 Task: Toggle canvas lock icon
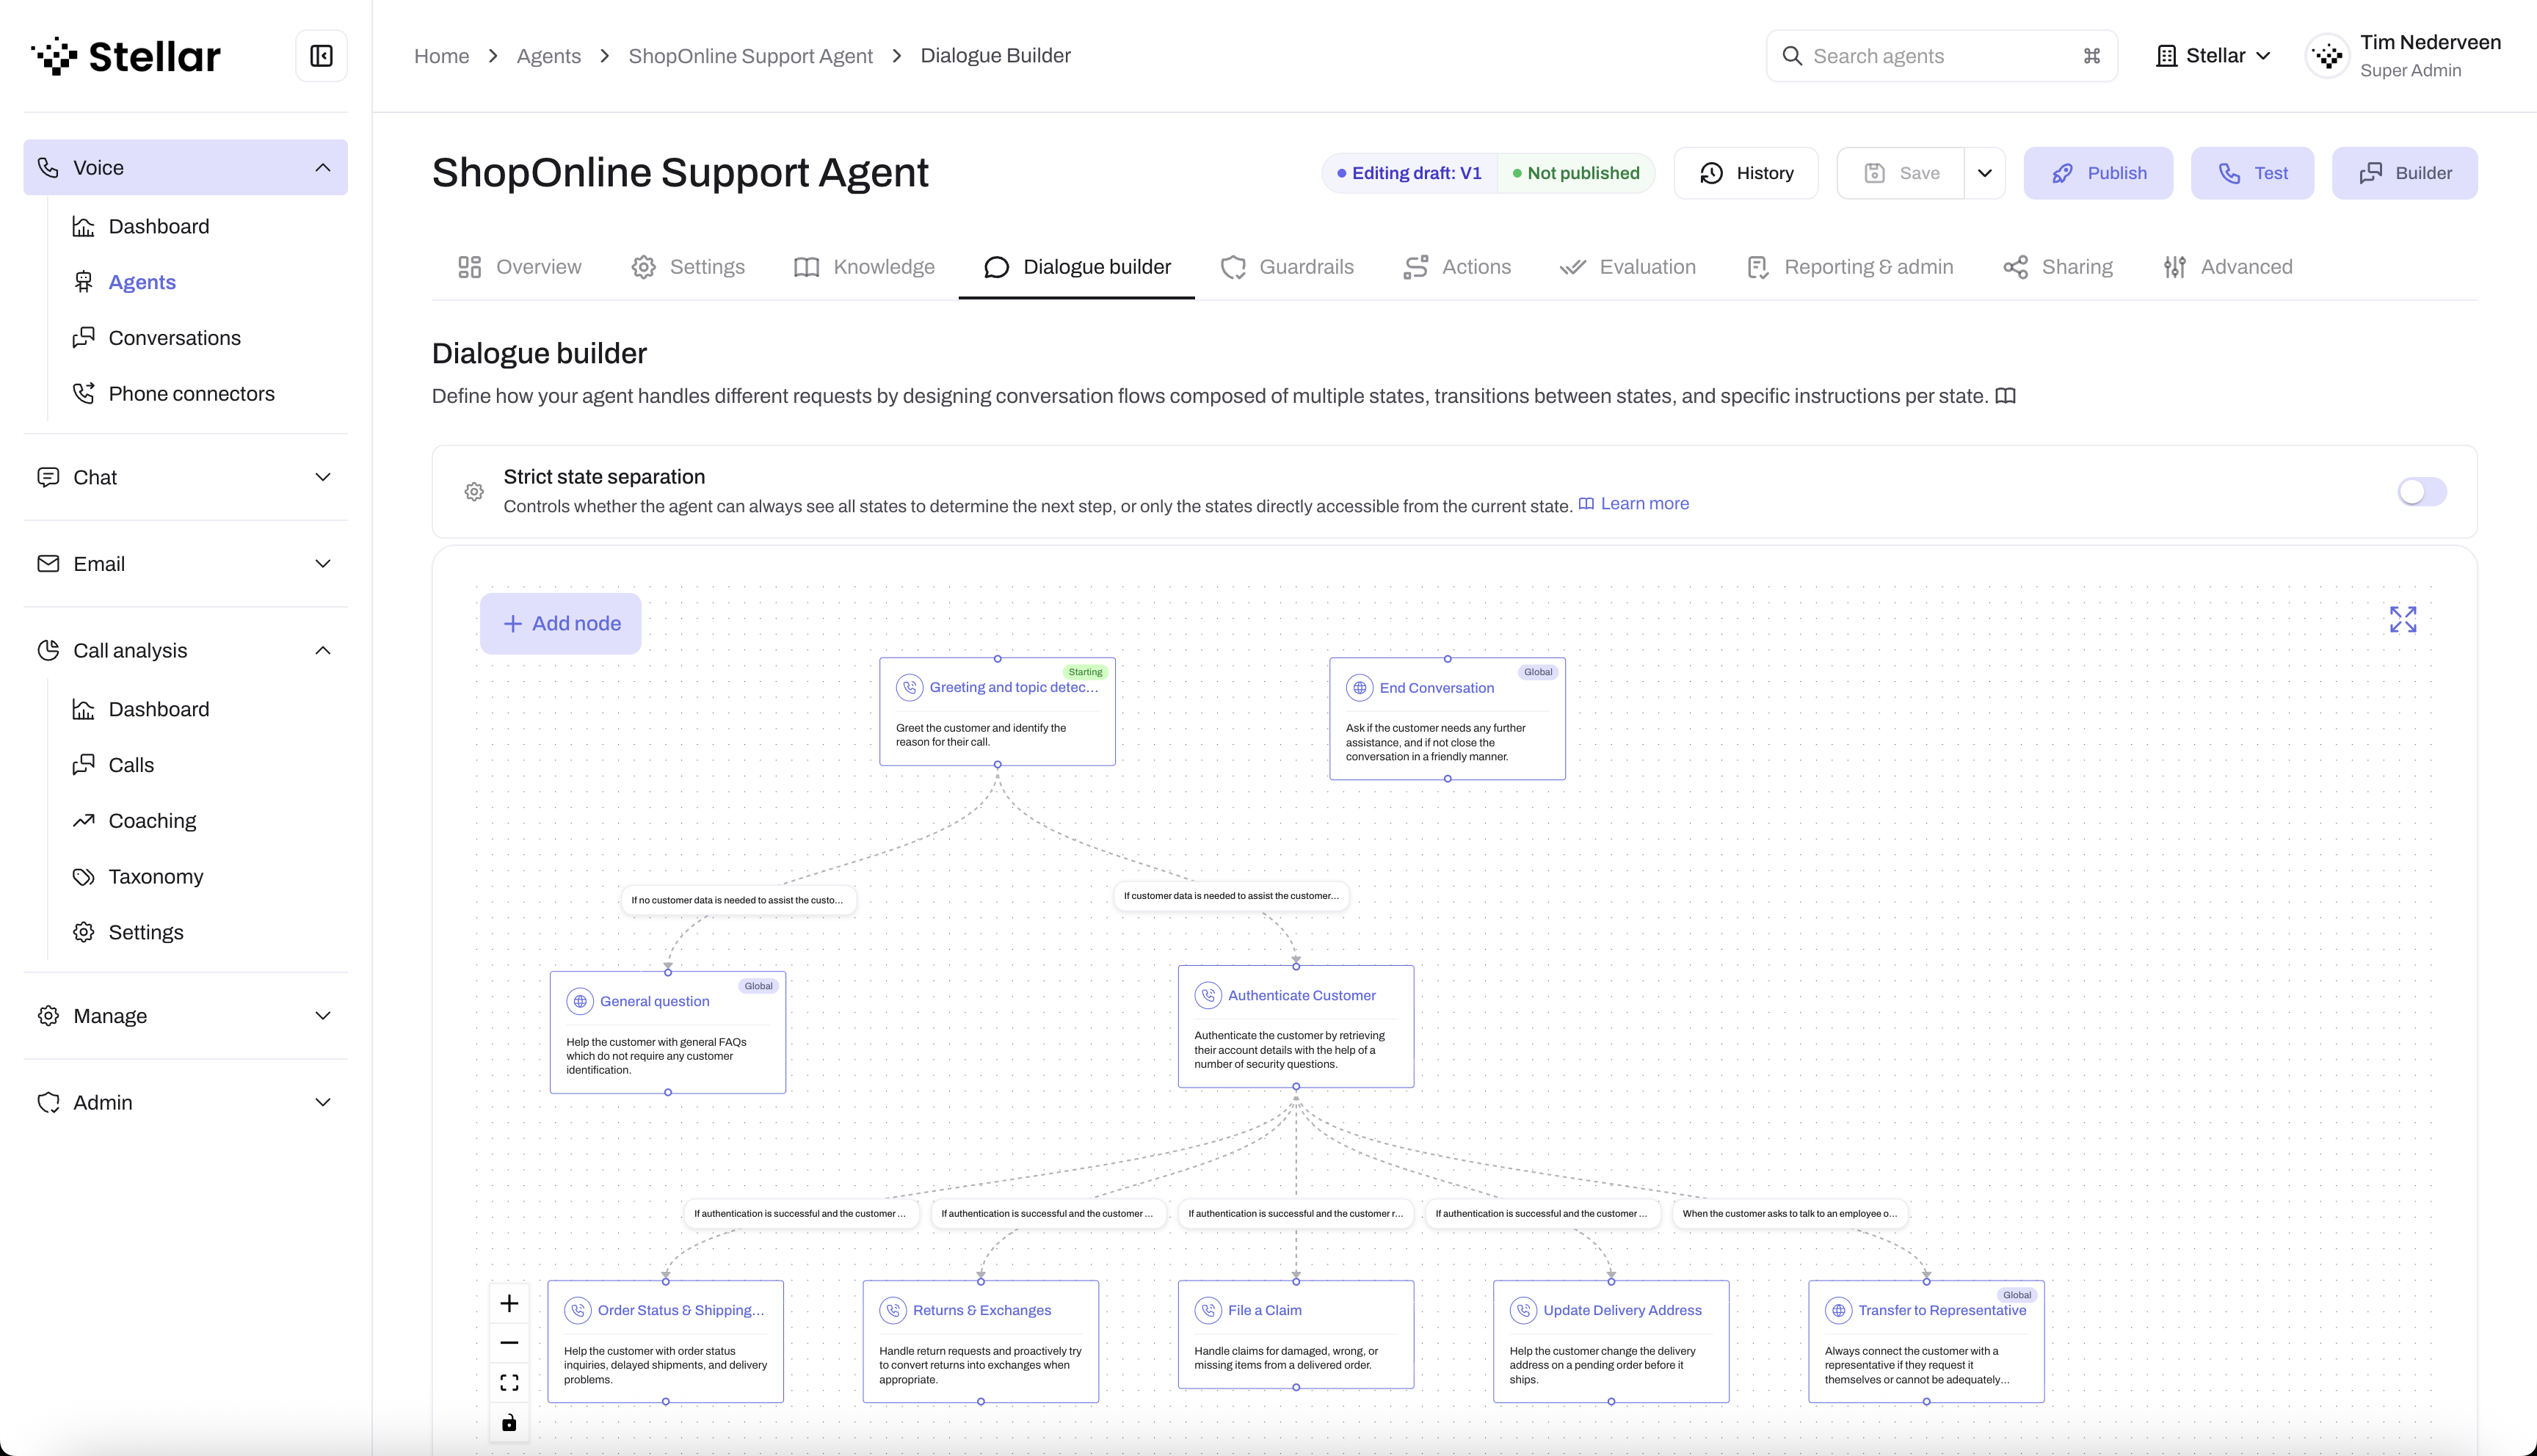(509, 1422)
